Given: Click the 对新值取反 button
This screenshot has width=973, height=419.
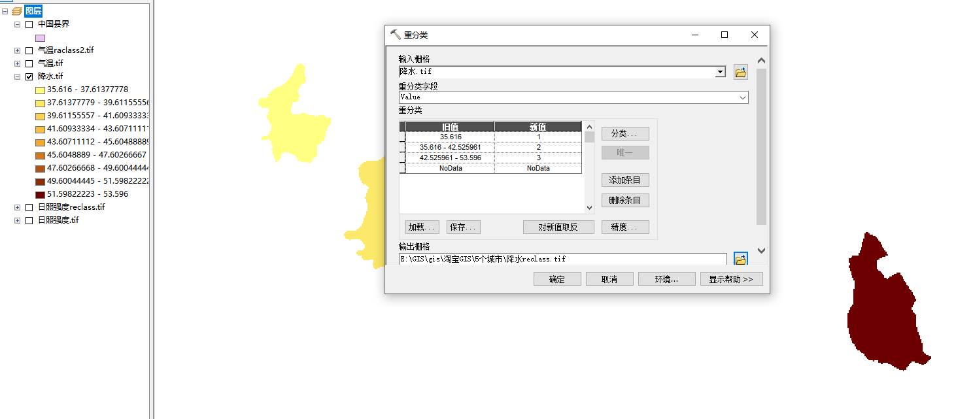Looking at the screenshot, I should point(558,227).
